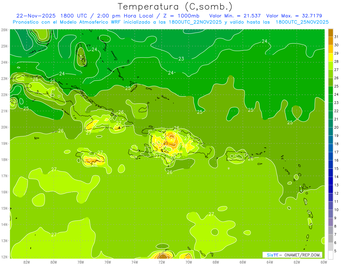The width and height of the screenshot is (344, 266).
Task: Pick the teal legend swatch between 19 and 20
Action: pos(331,131)
